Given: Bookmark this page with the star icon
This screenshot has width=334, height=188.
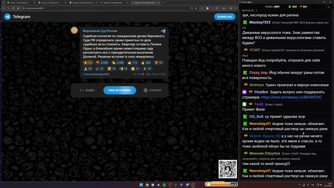Looking at the screenshot, I should click(196, 8).
